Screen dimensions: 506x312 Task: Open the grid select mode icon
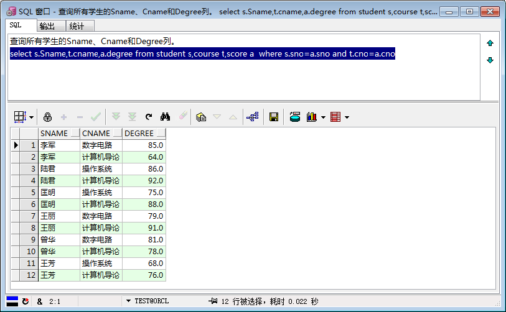point(20,117)
